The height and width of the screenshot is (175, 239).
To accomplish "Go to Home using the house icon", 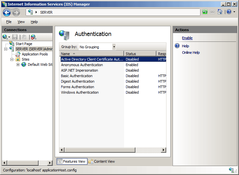I will [x=220, y=12].
